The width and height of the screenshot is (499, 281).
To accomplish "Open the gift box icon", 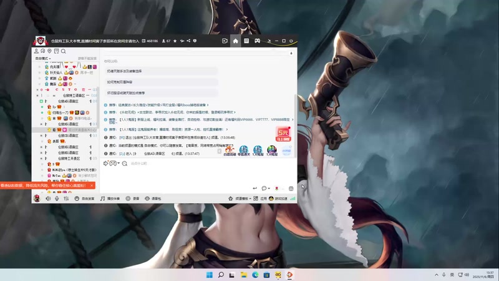I will pyautogui.click(x=291, y=189).
